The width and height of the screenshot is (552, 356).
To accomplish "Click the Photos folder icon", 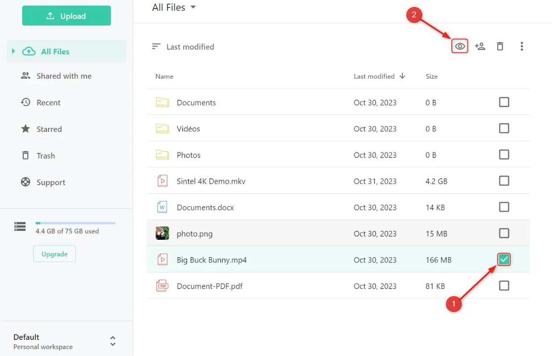I will click(x=162, y=155).
